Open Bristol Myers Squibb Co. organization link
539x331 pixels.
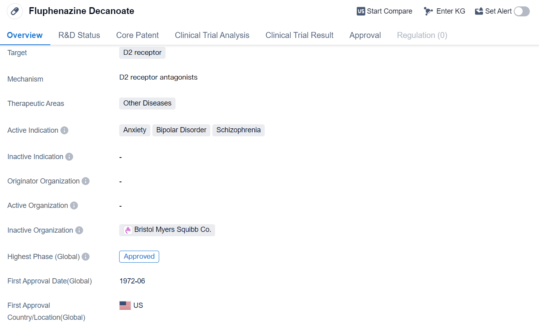point(172,230)
